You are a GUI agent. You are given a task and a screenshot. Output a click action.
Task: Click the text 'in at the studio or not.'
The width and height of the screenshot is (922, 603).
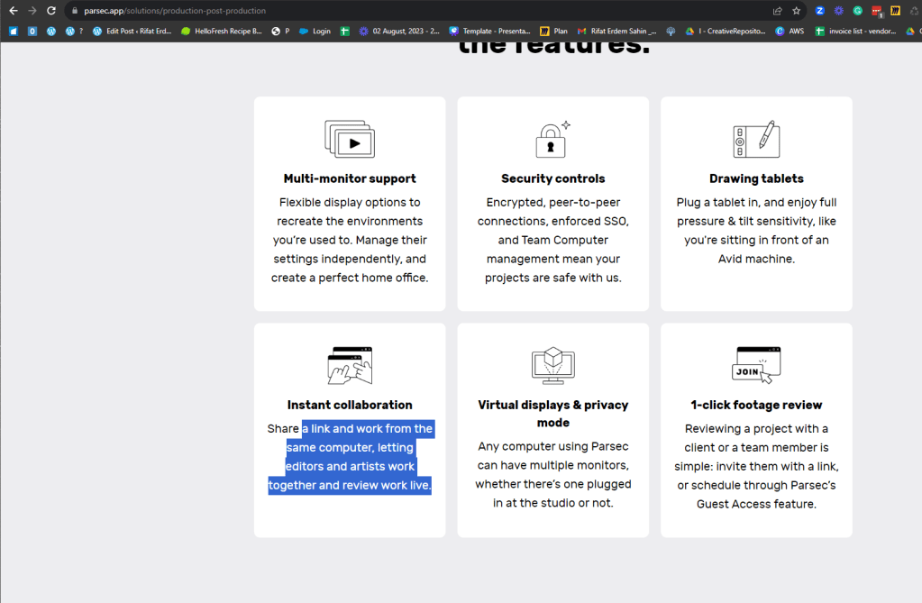[552, 503]
